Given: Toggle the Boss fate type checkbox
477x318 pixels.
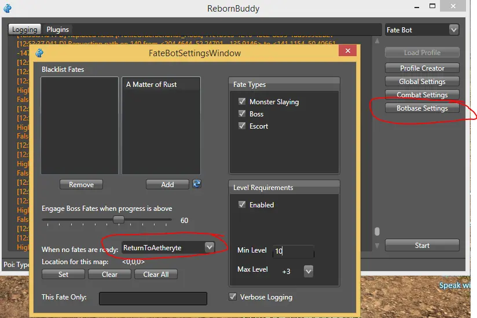Looking at the screenshot, I should pyautogui.click(x=242, y=114).
